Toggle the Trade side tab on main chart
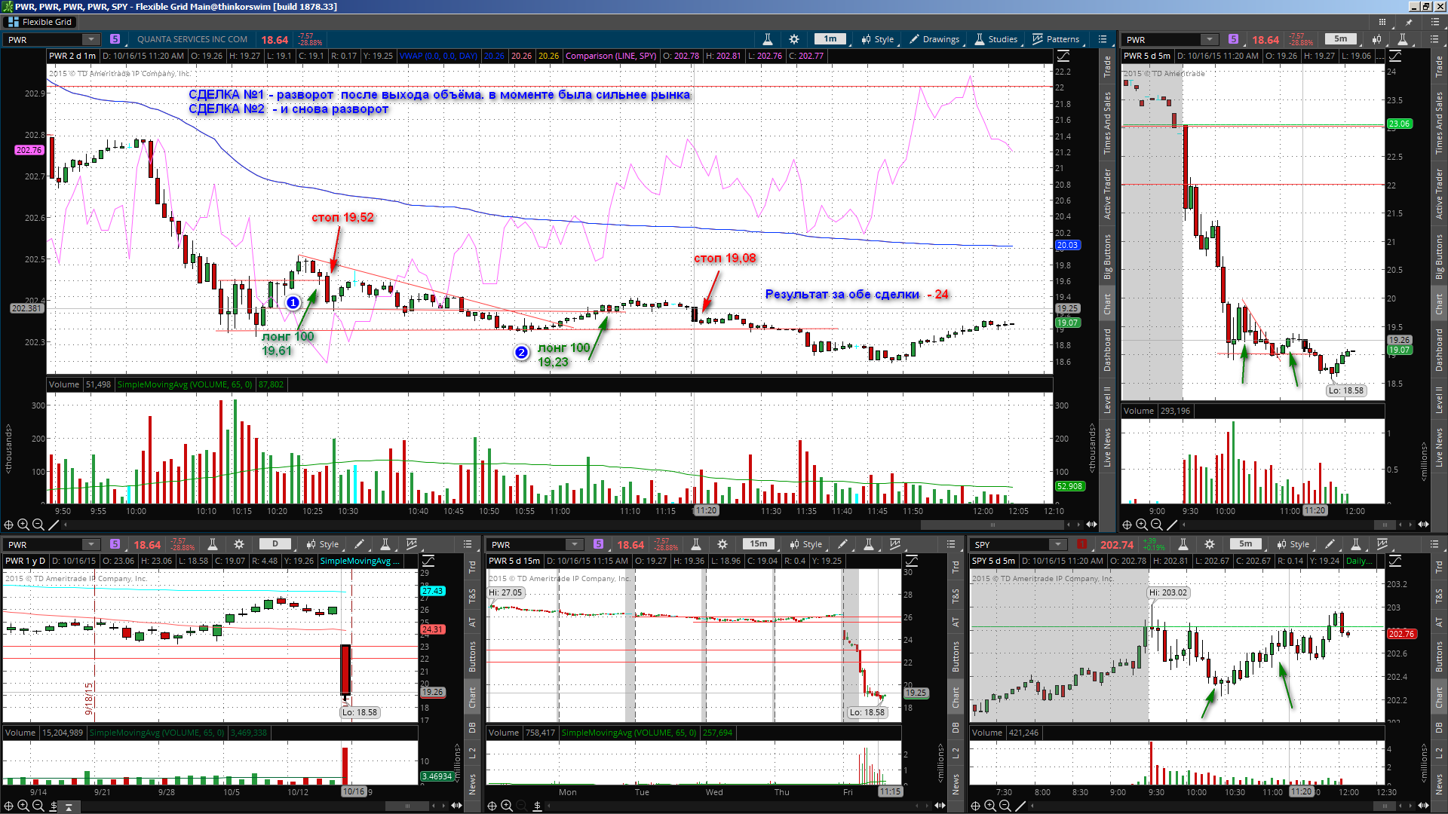This screenshot has width=1448, height=814. point(1107,66)
